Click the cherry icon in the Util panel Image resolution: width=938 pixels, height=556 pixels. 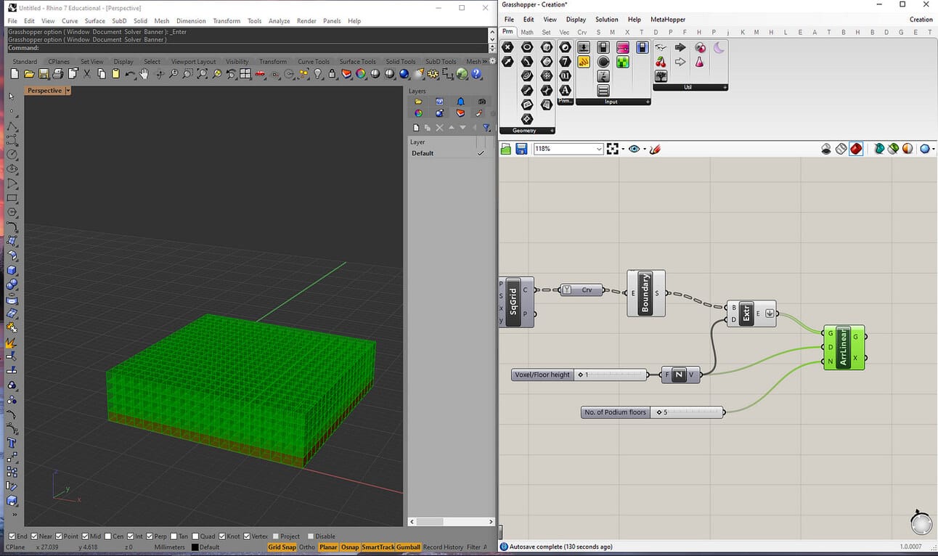tap(661, 62)
